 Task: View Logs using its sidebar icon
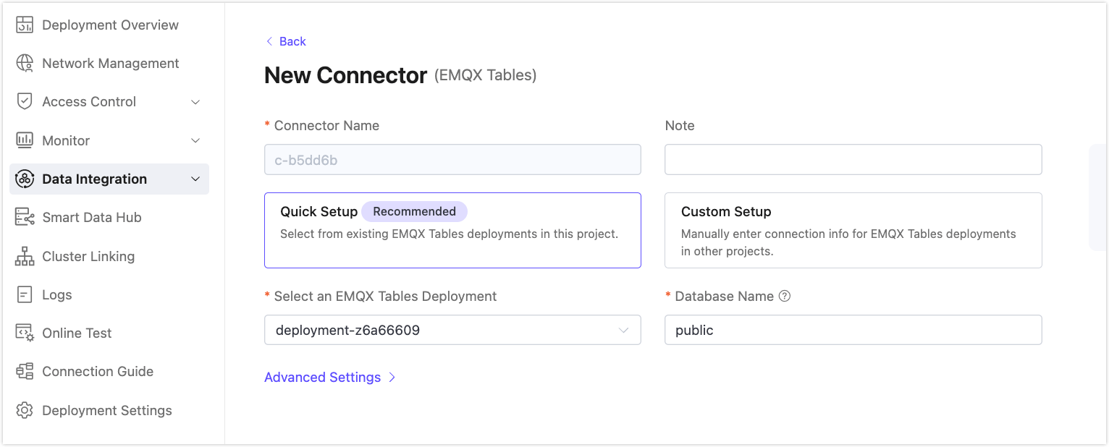click(x=24, y=294)
